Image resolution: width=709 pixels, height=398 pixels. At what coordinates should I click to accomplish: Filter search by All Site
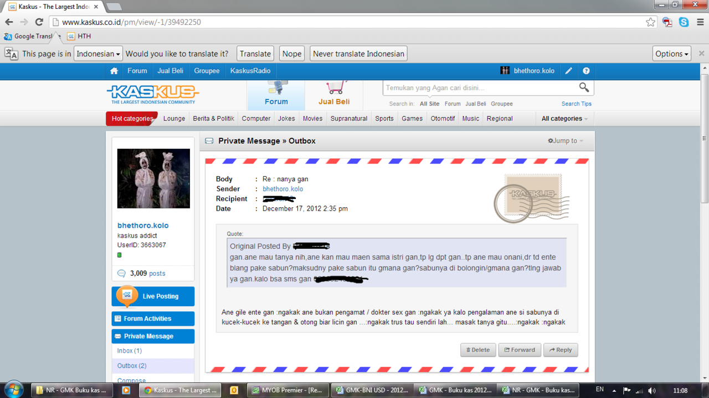tap(429, 104)
